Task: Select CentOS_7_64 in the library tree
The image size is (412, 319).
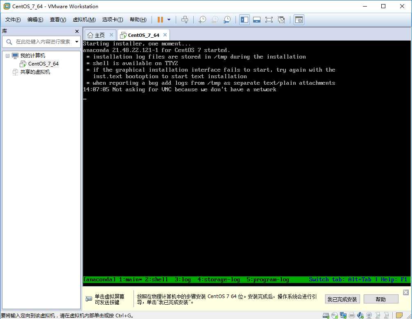Action: 43,63
